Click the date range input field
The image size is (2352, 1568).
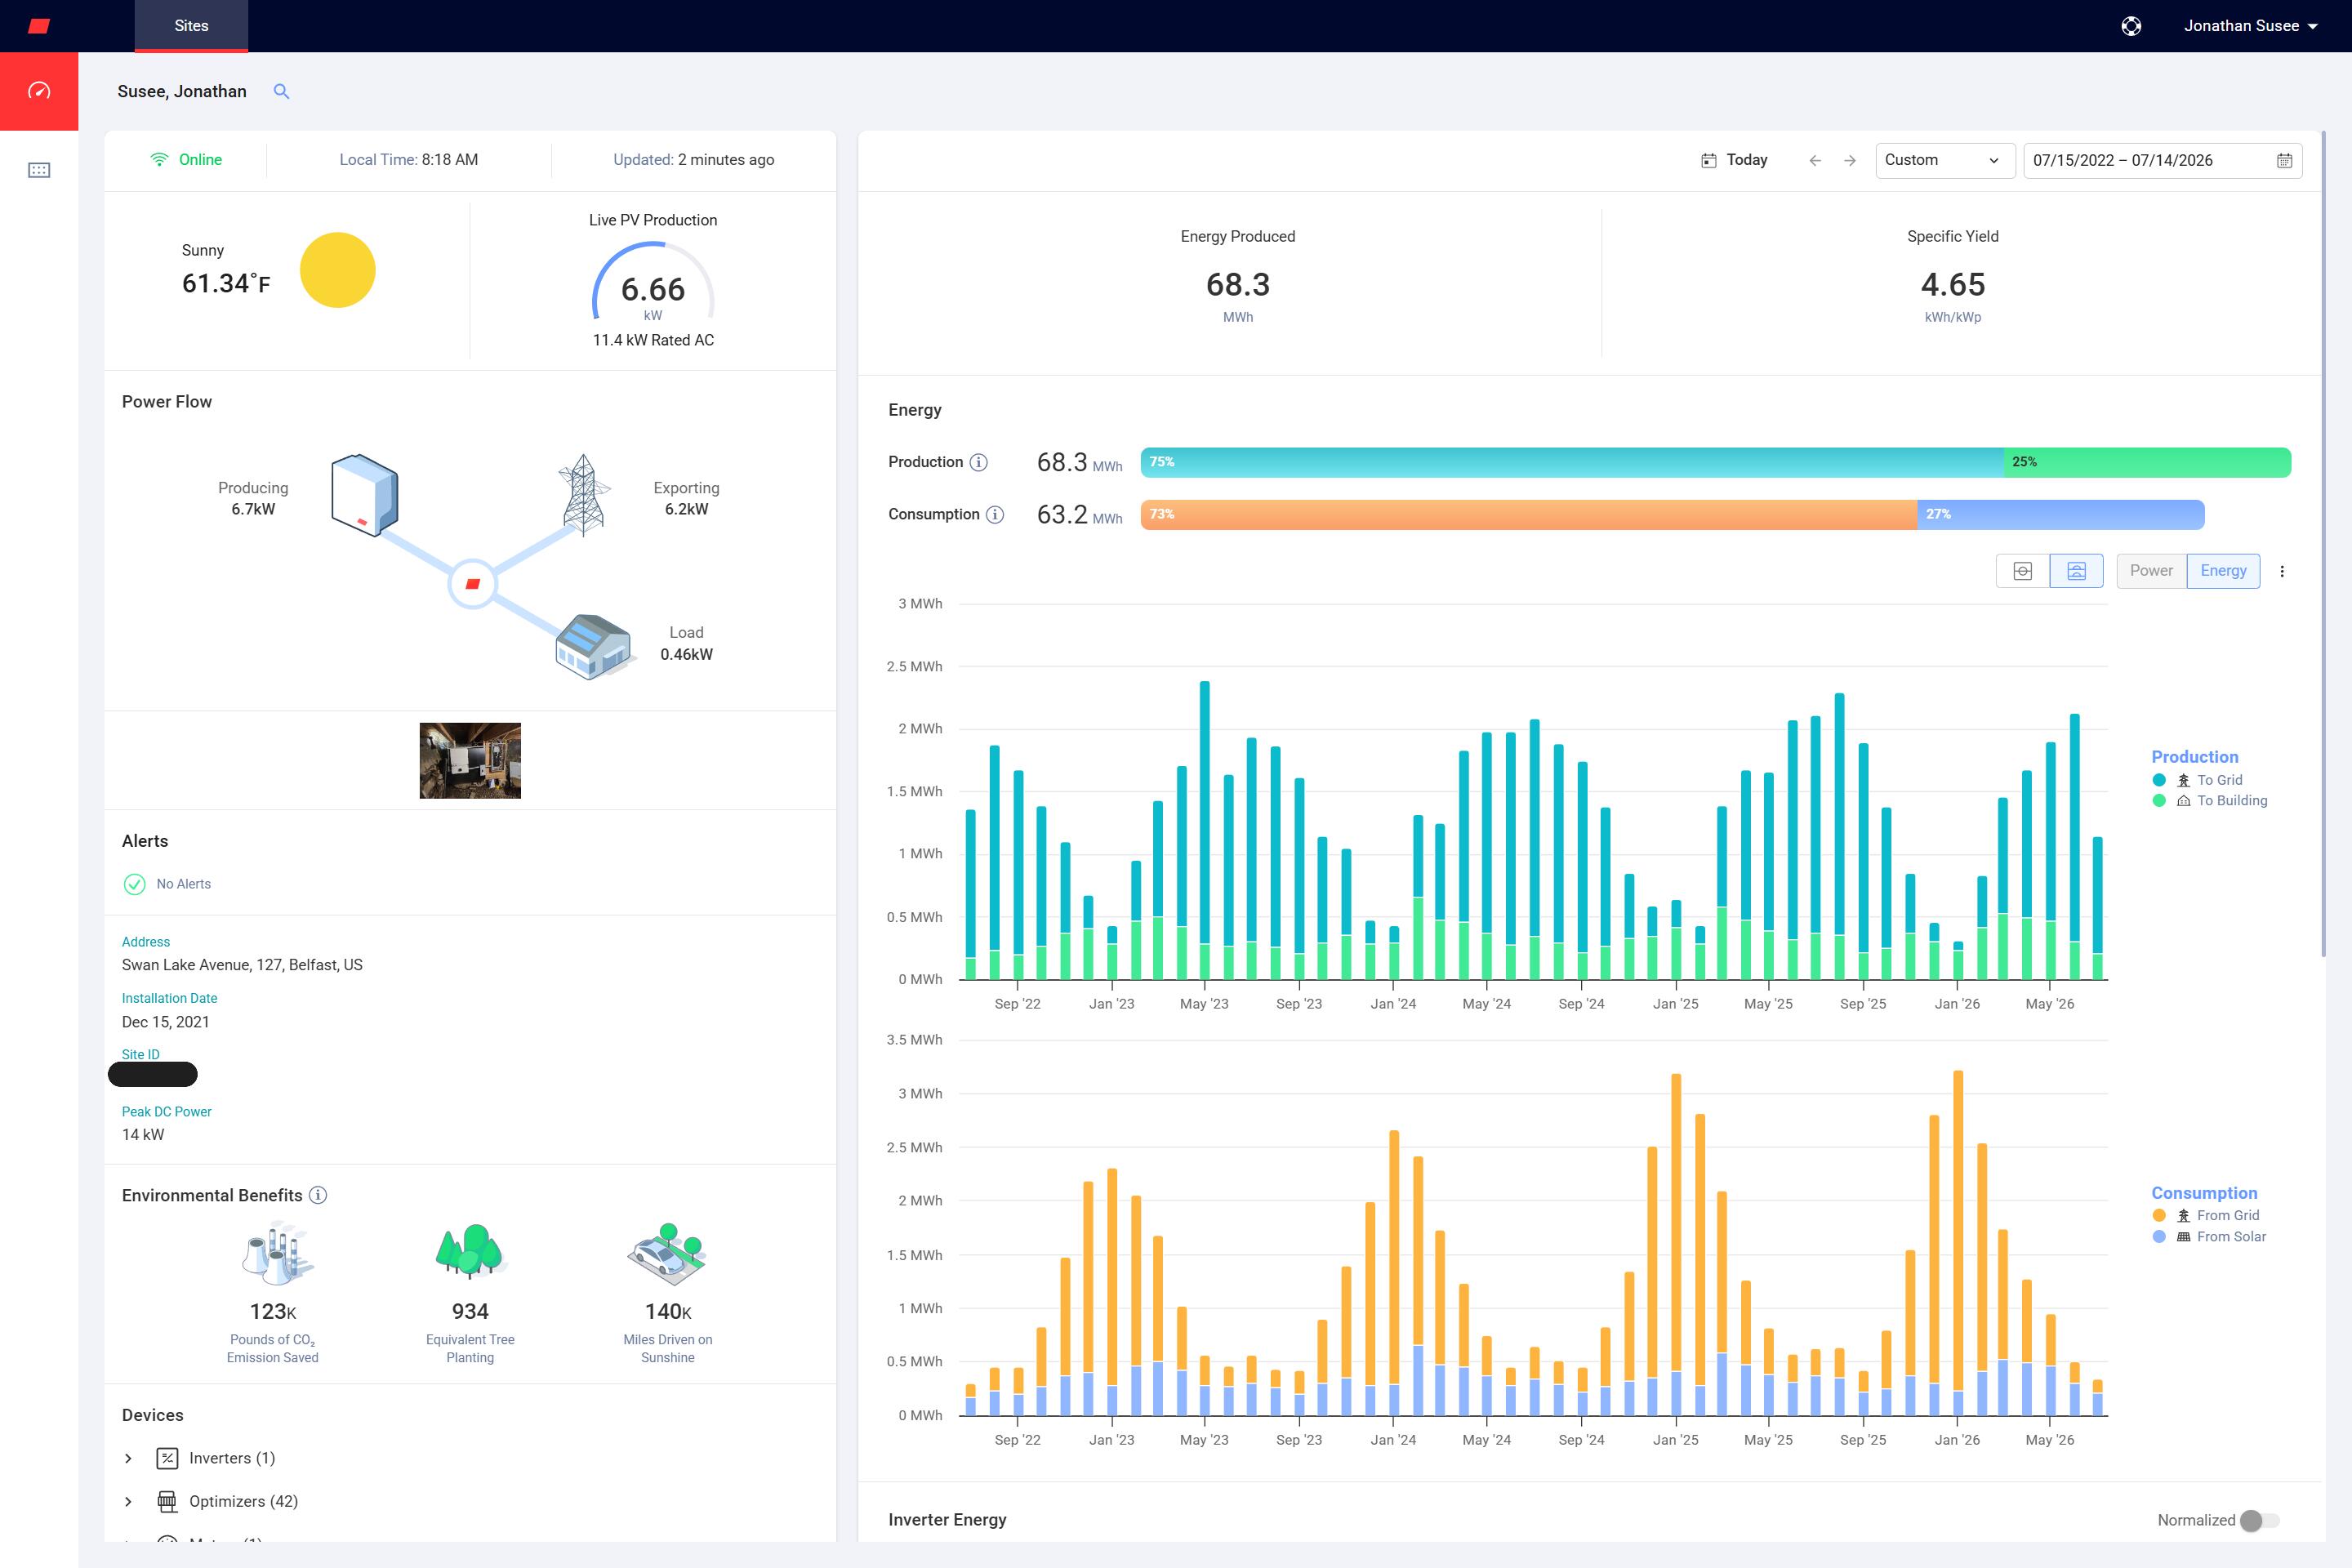(x=2162, y=160)
